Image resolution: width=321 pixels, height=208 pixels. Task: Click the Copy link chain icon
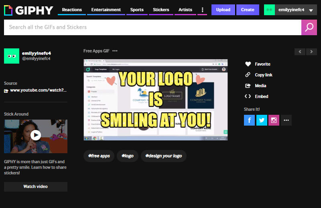pyautogui.click(x=248, y=75)
